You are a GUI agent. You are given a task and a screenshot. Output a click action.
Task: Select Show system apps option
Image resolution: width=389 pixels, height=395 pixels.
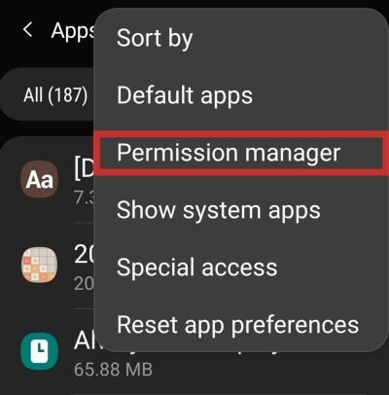[219, 210]
